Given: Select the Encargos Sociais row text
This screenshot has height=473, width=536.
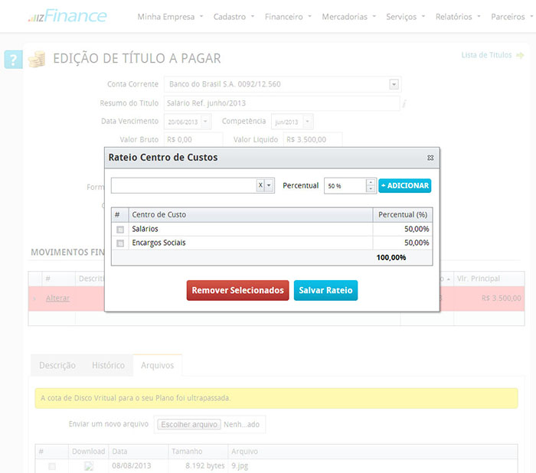Looking at the screenshot, I should coord(159,243).
